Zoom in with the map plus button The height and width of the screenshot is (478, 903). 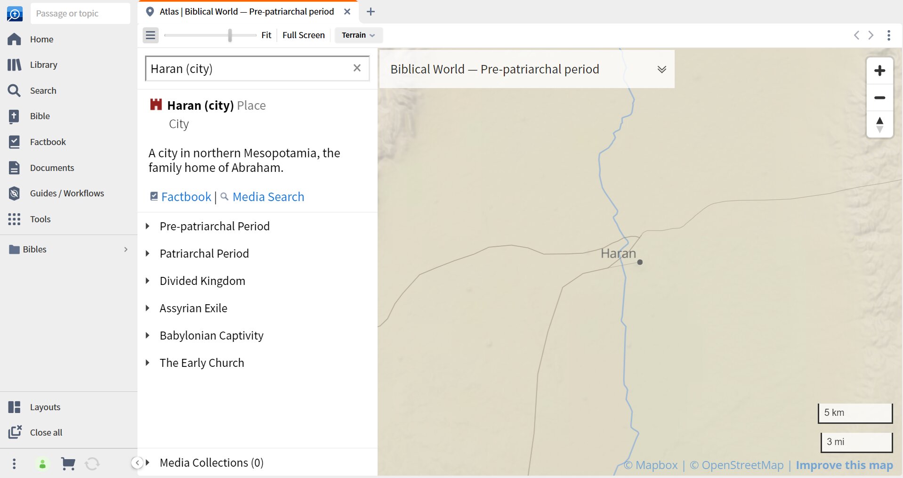click(x=879, y=71)
